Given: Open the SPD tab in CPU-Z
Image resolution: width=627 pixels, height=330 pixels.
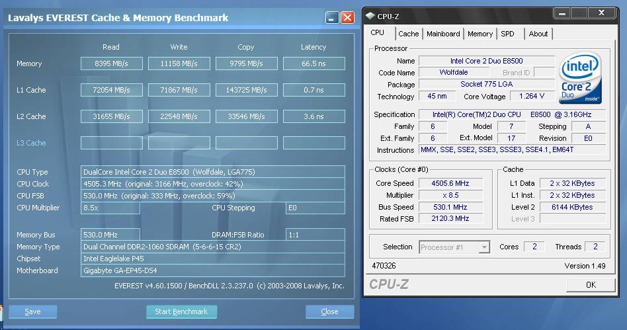Looking at the screenshot, I should point(508,34).
